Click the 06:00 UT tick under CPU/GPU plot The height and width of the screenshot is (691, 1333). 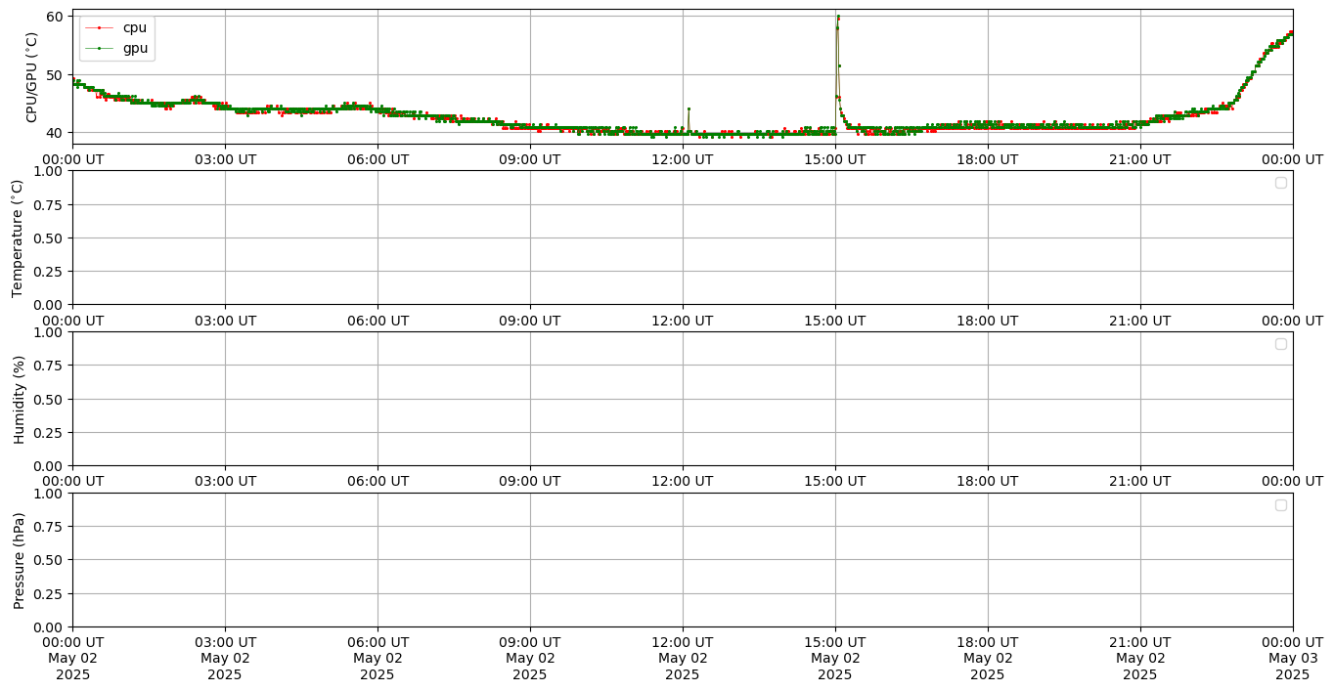coord(378,158)
